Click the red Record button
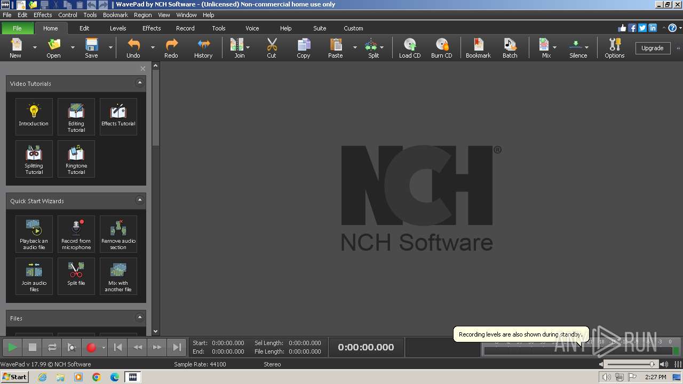This screenshot has width=683, height=384. tap(91, 347)
